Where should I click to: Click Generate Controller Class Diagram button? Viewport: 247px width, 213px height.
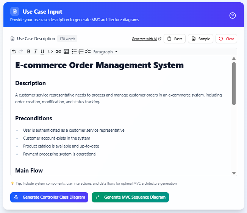pyautogui.click(x=49, y=197)
